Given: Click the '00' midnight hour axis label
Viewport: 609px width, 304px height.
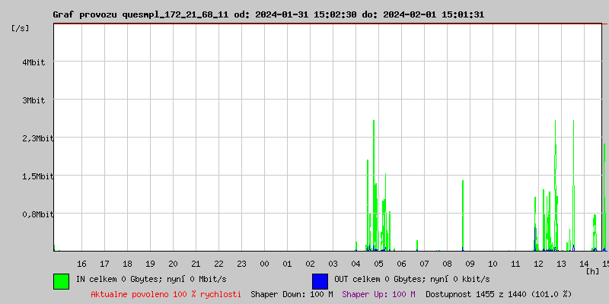Looking at the screenshot, I should coord(264,264).
